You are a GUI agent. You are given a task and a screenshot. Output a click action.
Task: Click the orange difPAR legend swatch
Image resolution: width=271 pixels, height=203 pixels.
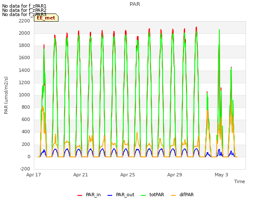coord(173,195)
